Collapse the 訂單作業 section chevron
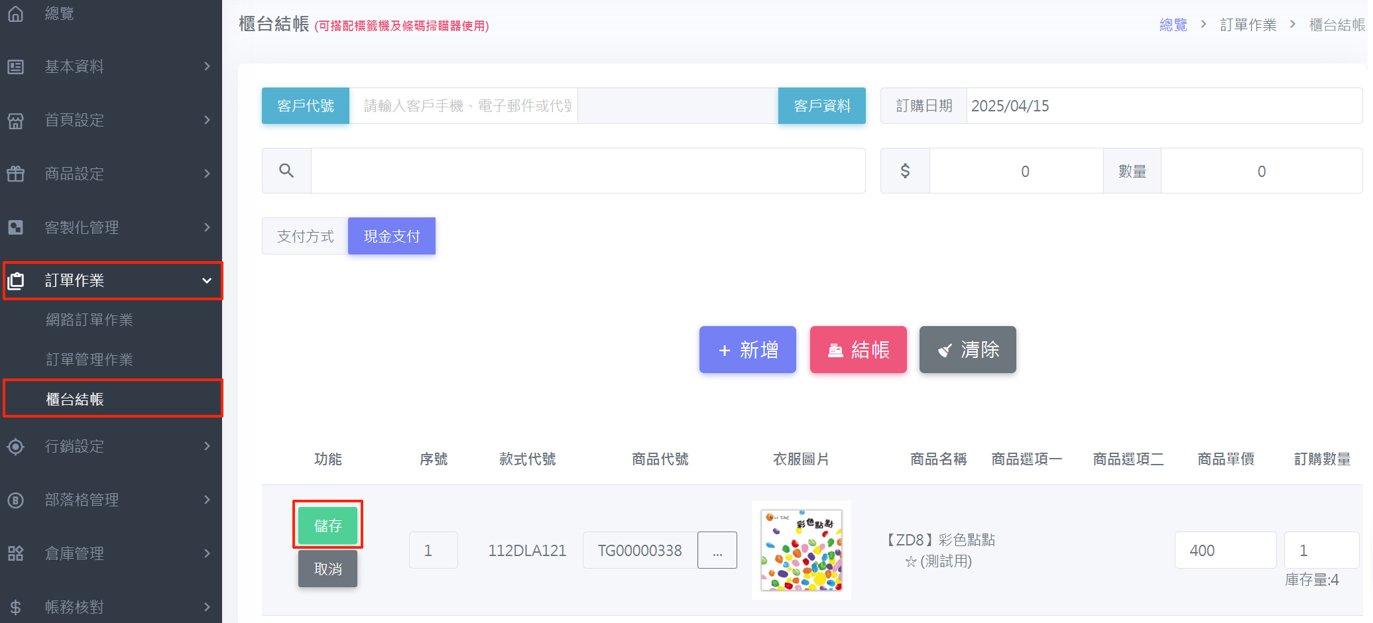 [x=207, y=280]
